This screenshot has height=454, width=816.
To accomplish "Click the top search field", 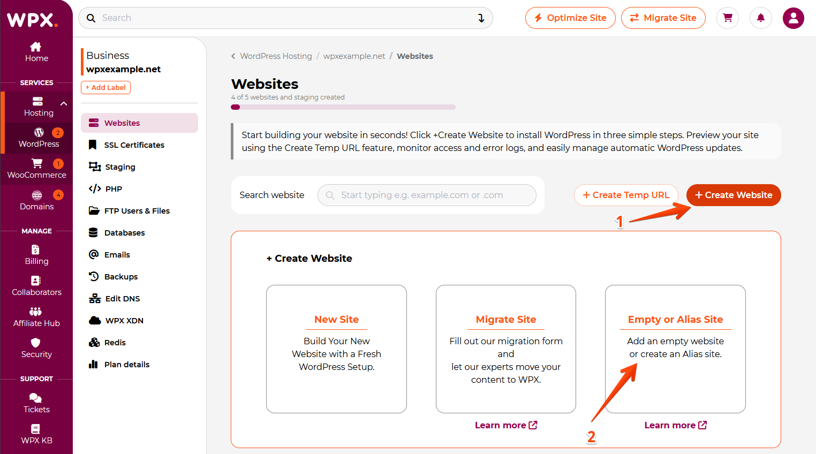I will coord(285,18).
